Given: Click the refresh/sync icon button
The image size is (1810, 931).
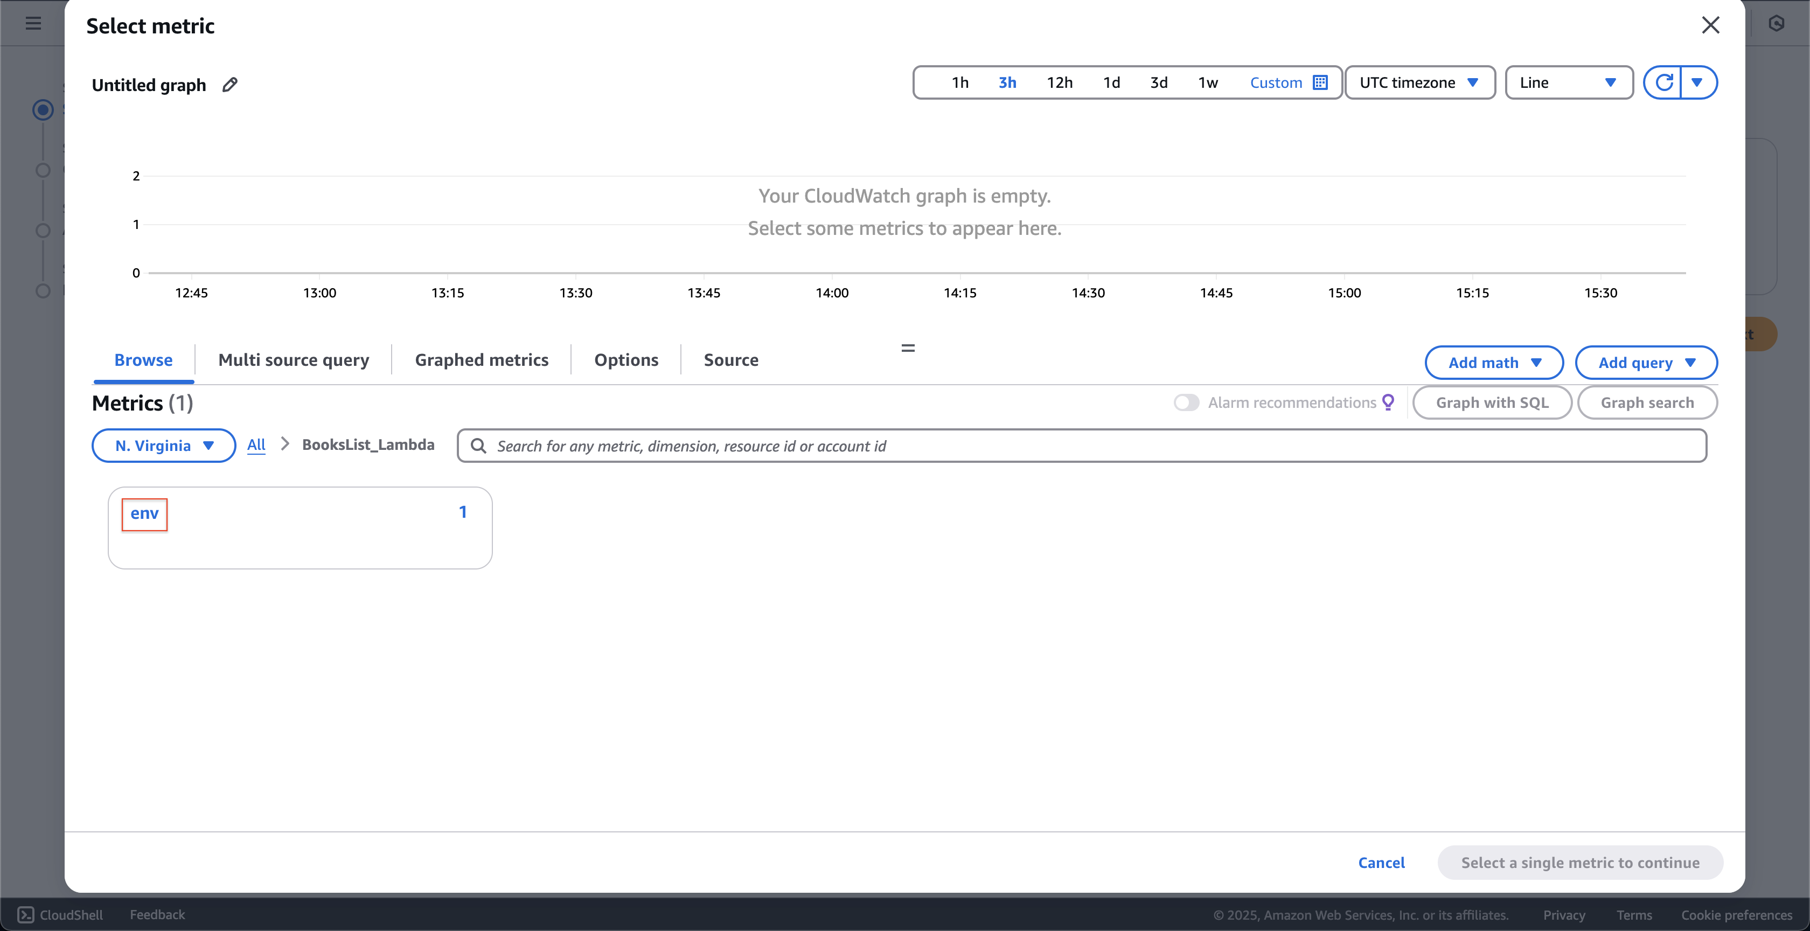Looking at the screenshot, I should (x=1663, y=82).
